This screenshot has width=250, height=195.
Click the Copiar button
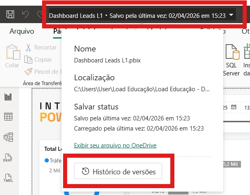click(x=38, y=60)
